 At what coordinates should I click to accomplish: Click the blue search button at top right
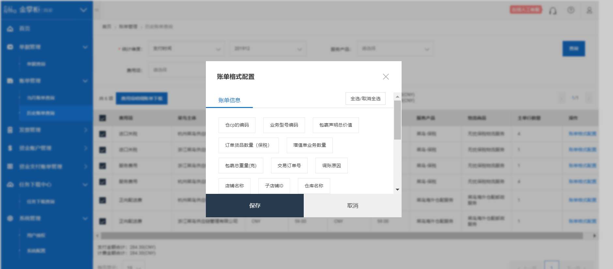(x=574, y=48)
